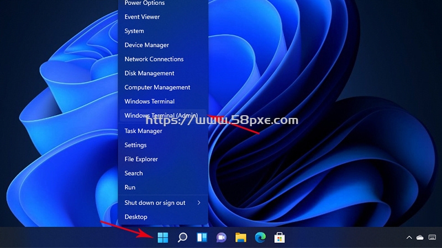Open the touch keyboard tray icon
This screenshot has width=442, height=248.
(x=432, y=238)
